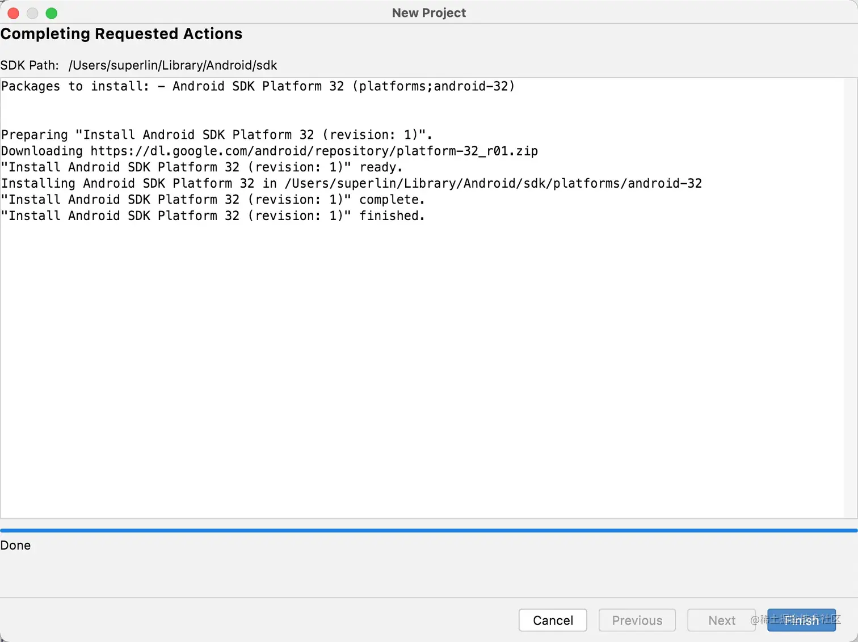
Task: Click the "Preparing" log line
Action: point(216,135)
